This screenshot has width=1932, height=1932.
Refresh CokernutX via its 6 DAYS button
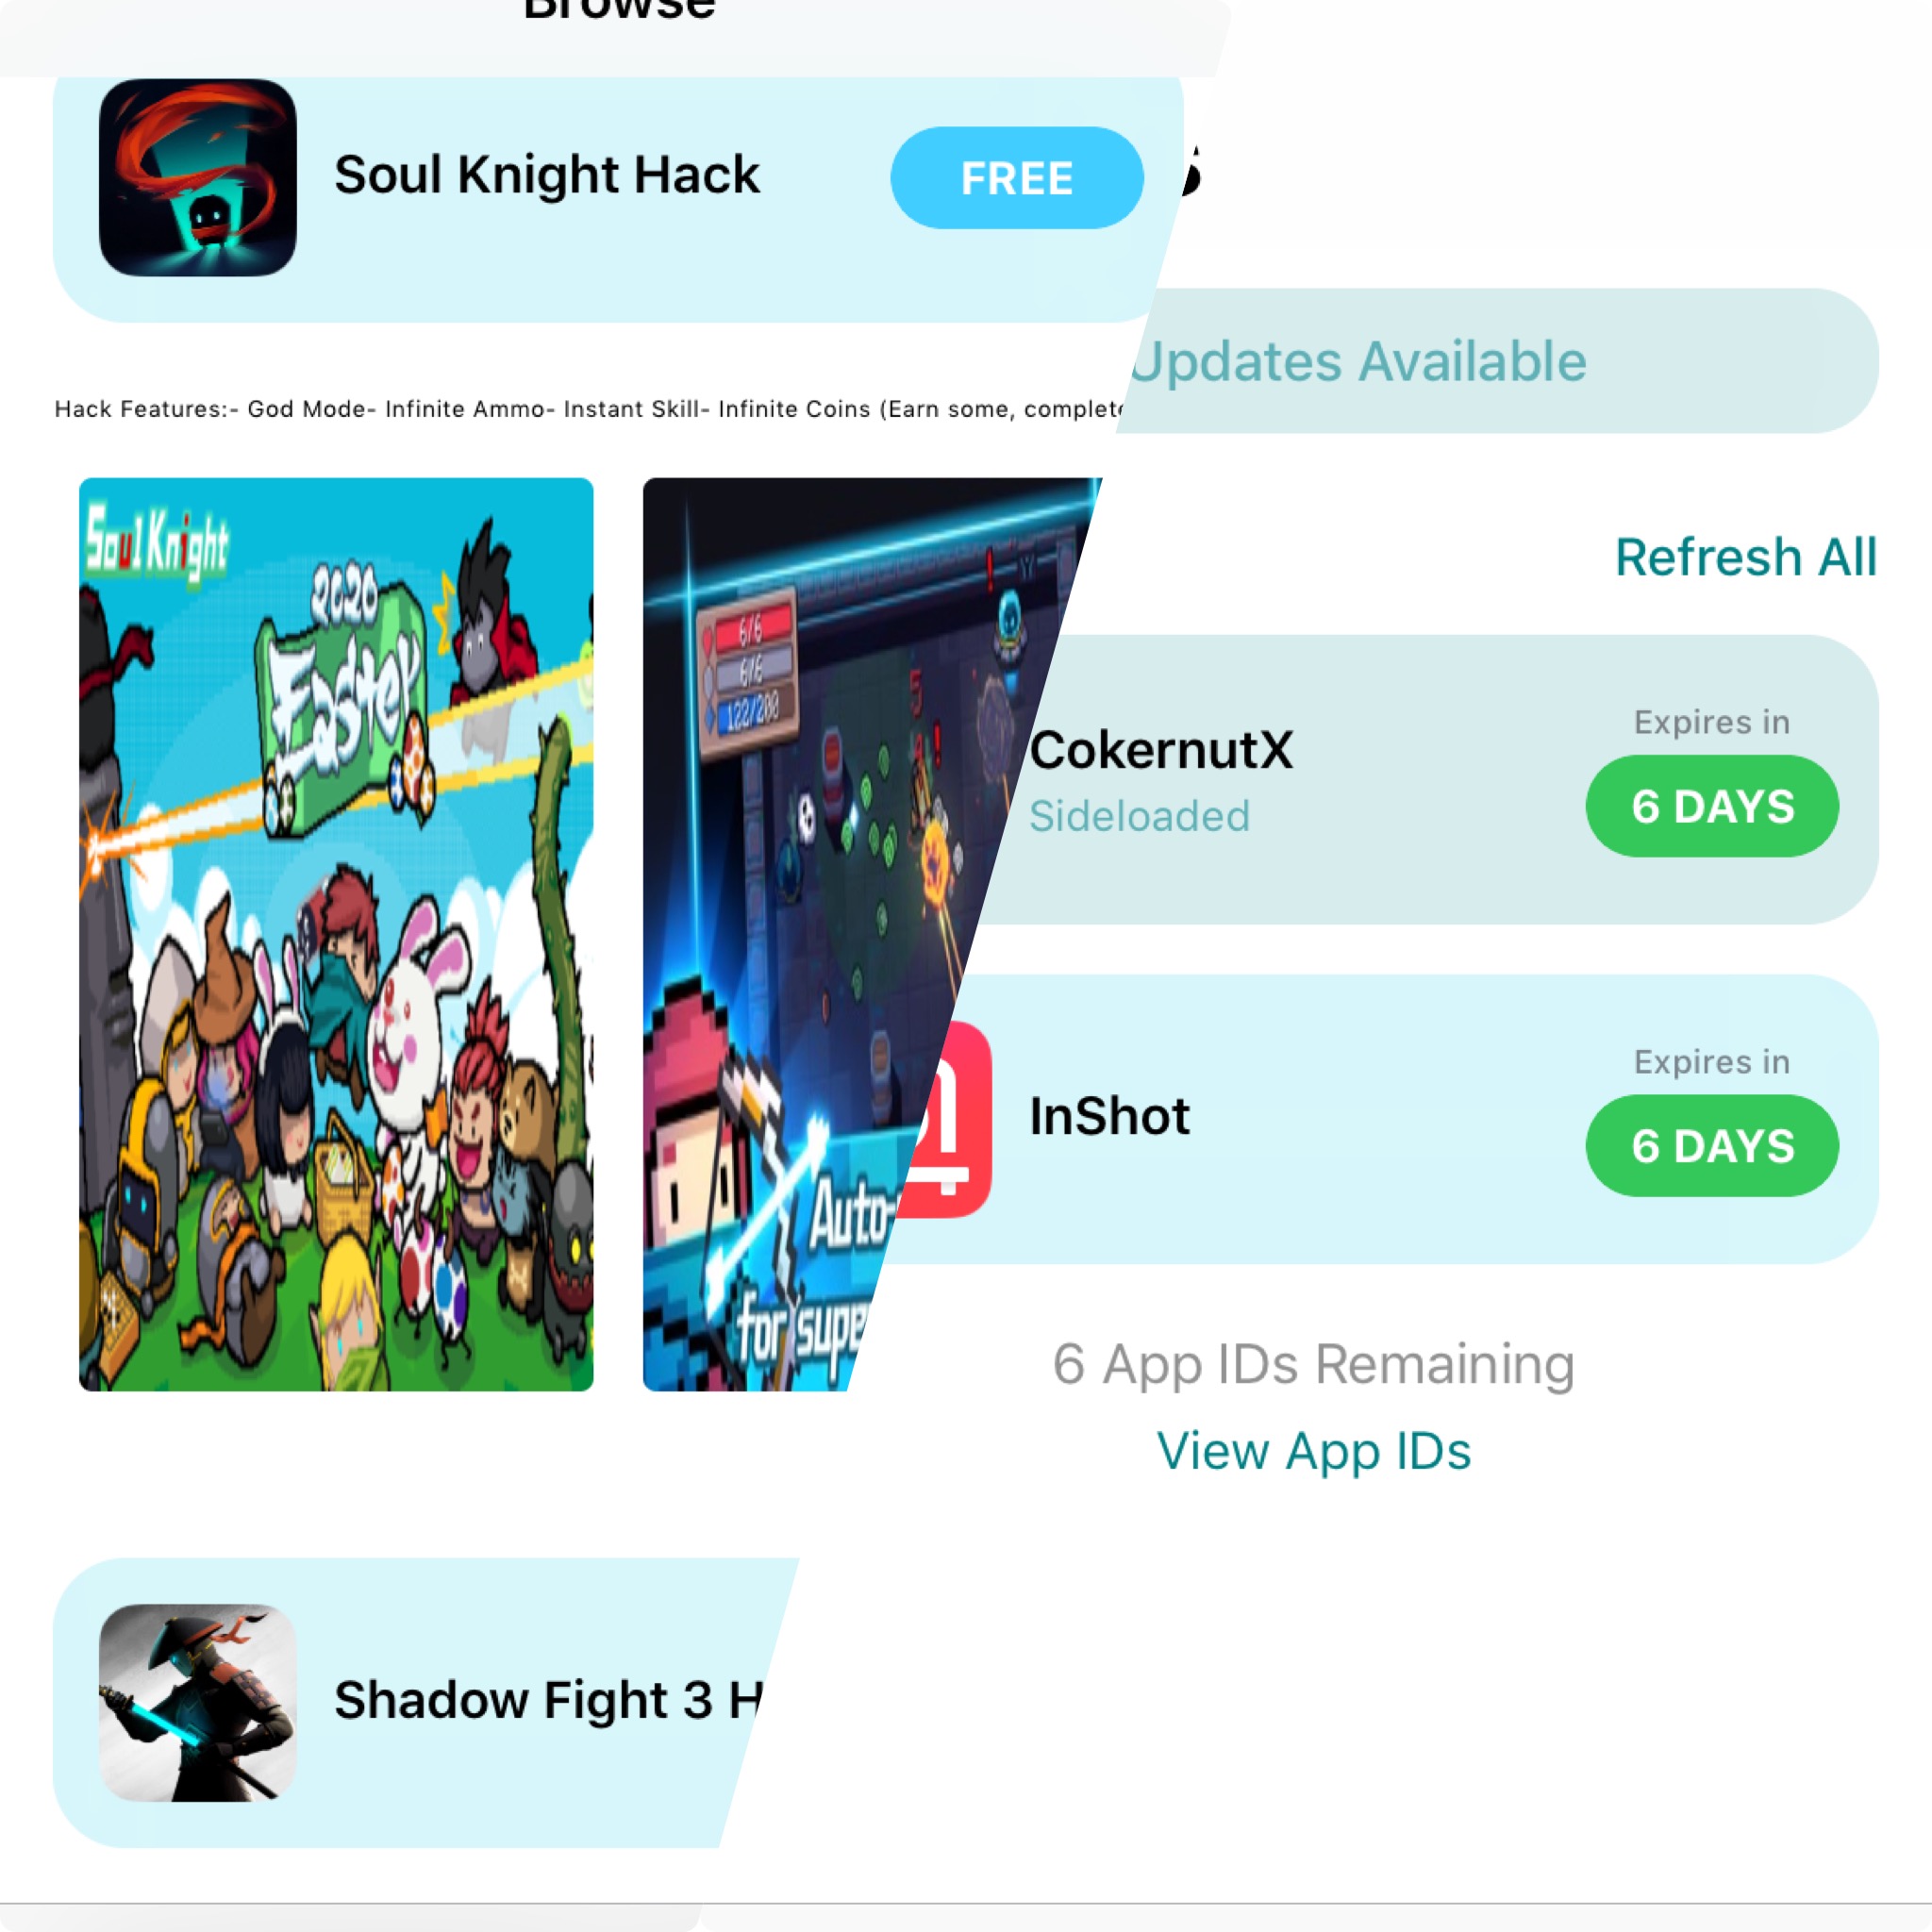(1712, 806)
